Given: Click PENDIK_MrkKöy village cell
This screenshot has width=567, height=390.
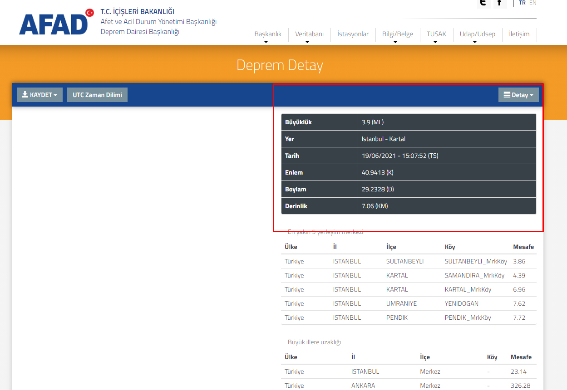Looking at the screenshot, I should click(468, 317).
